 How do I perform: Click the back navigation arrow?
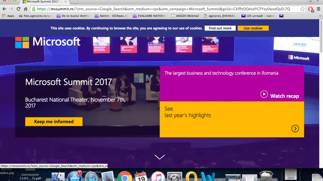[x=4, y=9]
